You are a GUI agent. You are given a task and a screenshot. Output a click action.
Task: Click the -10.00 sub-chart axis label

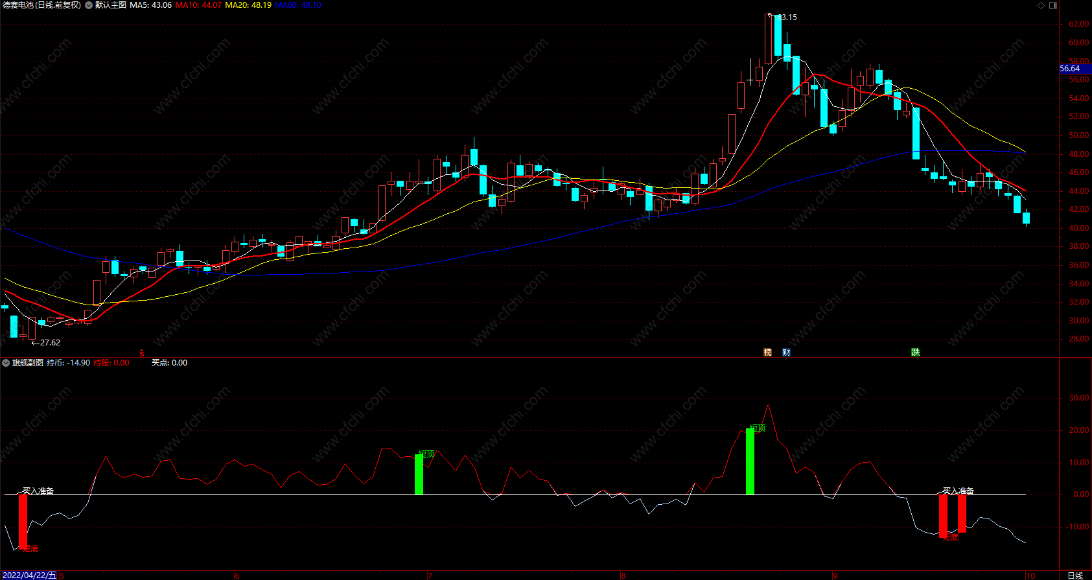[1076, 527]
